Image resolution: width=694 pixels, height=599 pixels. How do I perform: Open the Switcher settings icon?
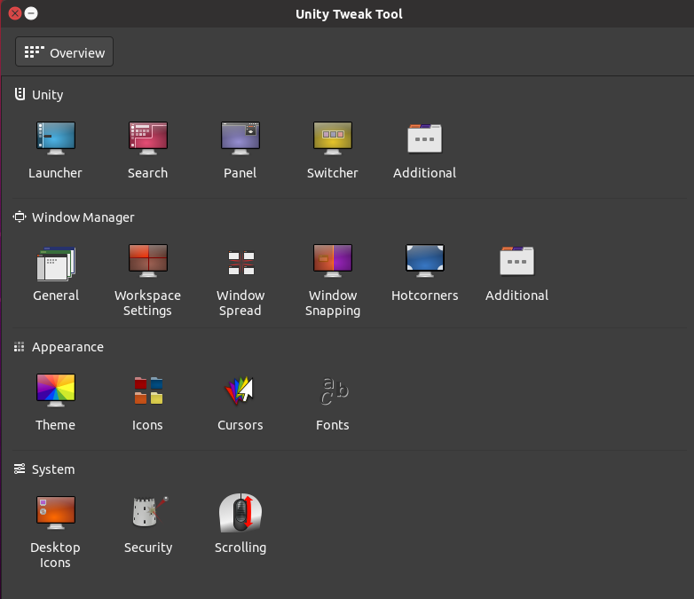point(333,138)
